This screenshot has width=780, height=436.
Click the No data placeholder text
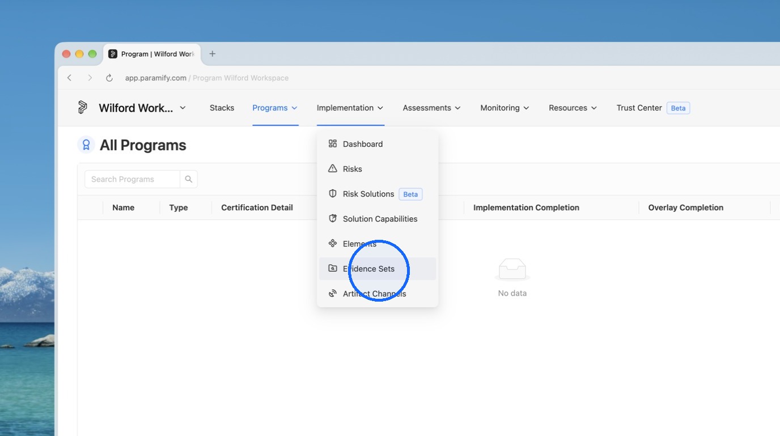pyautogui.click(x=512, y=293)
